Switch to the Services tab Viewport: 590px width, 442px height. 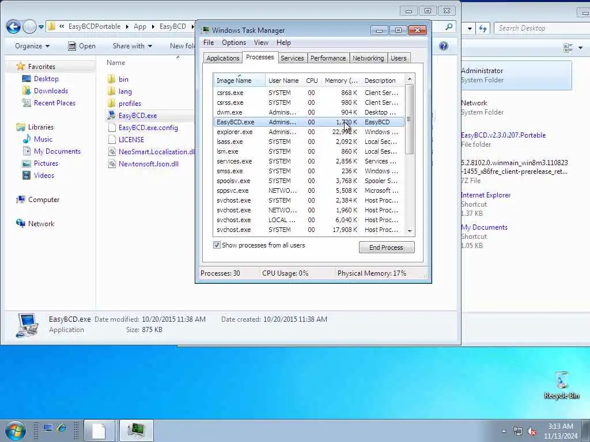(x=292, y=58)
